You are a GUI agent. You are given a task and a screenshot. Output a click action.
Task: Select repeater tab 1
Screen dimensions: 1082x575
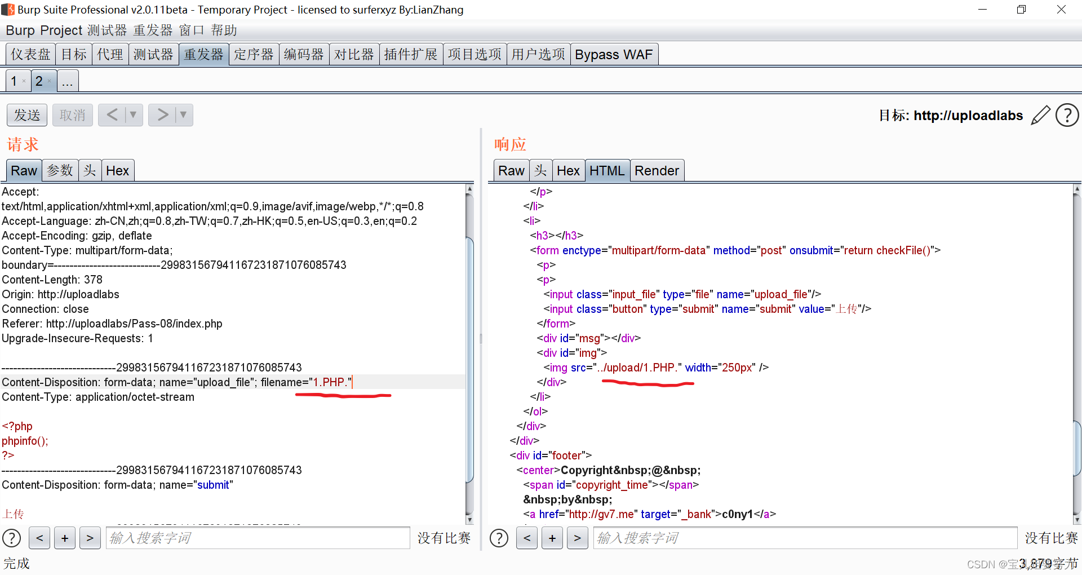pyautogui.click(x=14, y=81)
